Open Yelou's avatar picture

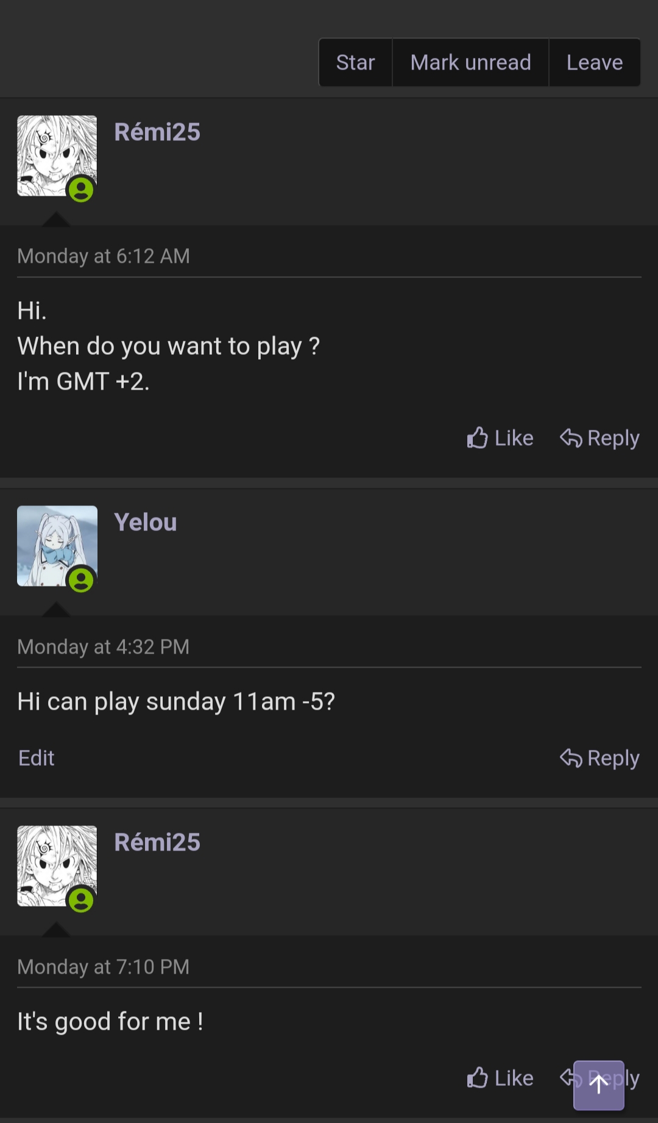click(57, 546)
